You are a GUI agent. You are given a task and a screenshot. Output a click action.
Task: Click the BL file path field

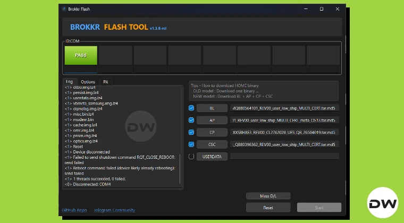tap(284, 108)
